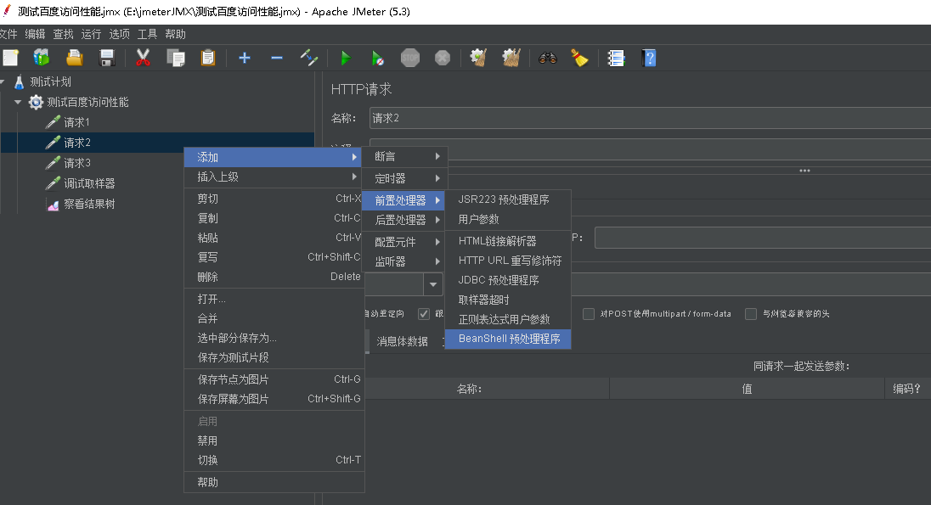The height and width of the screenshot is (505, 931).
Task: Open the 运行 menu
Action: tap(91, 34)
